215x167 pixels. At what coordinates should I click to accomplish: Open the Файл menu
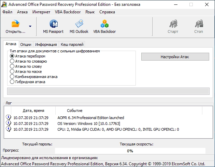7,12
